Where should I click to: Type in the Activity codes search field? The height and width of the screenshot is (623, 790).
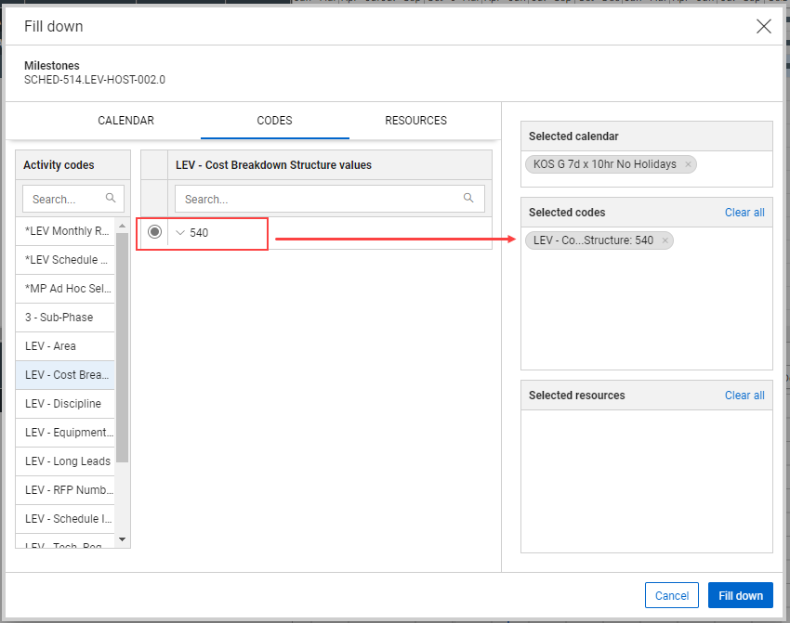(x=65, y=199)
